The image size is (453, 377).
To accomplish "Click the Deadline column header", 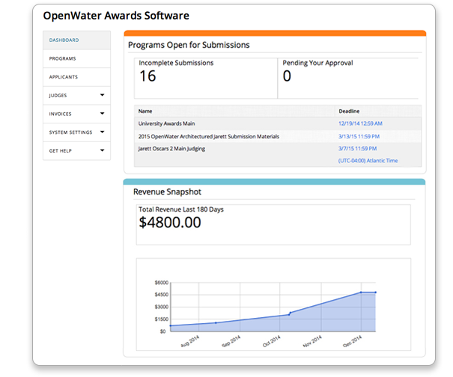I will tap(349, 111).
